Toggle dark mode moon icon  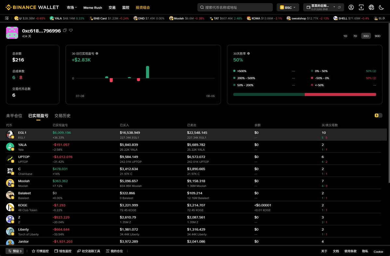pyautogui.click(x=382, y=7)
